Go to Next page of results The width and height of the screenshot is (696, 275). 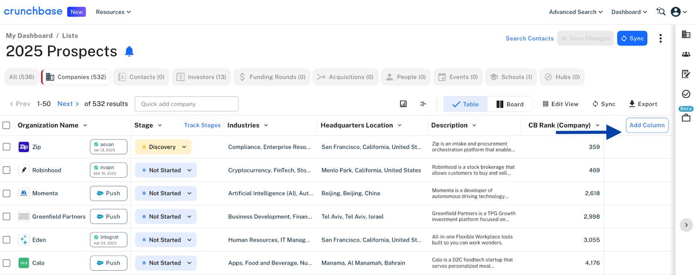point(68,104)
